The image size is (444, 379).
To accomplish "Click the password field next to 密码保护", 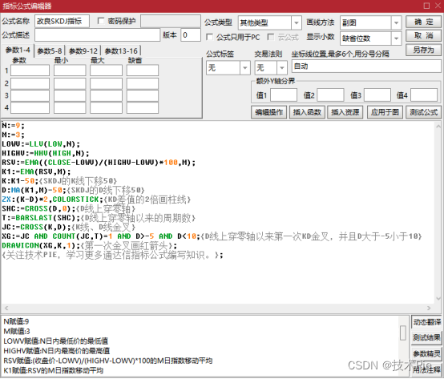I will tap(171, 21).
